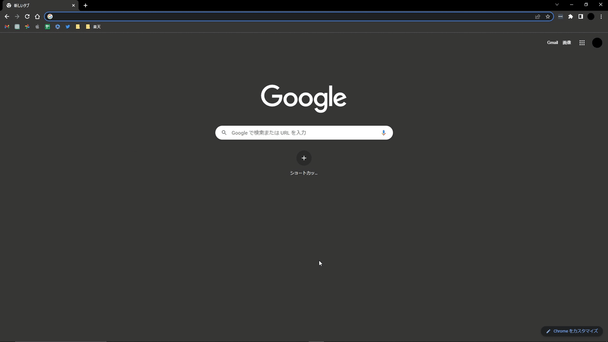Toggle the side panel
The height and width of the screenshot is (342, 608).
tap(581, 17)
